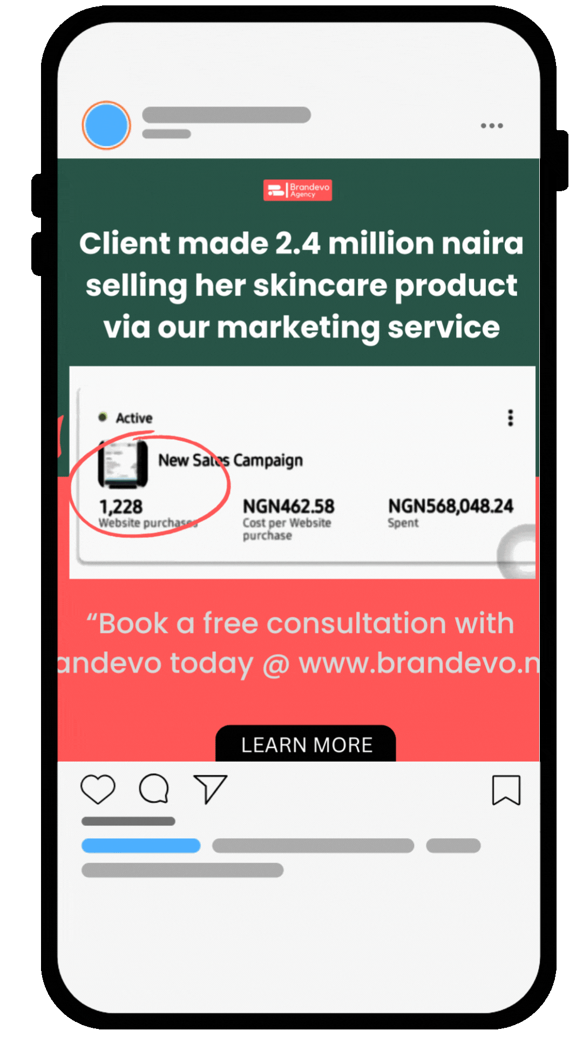Image resolution: width=583 pixels, height=1037 pixels.
Task: Select the New Sales Campaign title
Action: (x=231, y=460)
